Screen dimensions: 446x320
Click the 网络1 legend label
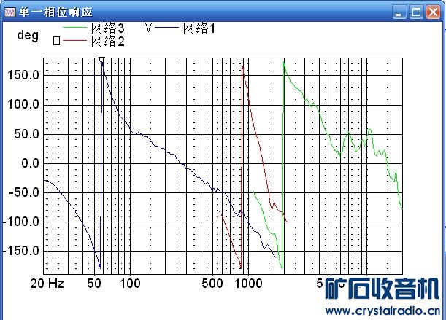[x=199, y=28]
